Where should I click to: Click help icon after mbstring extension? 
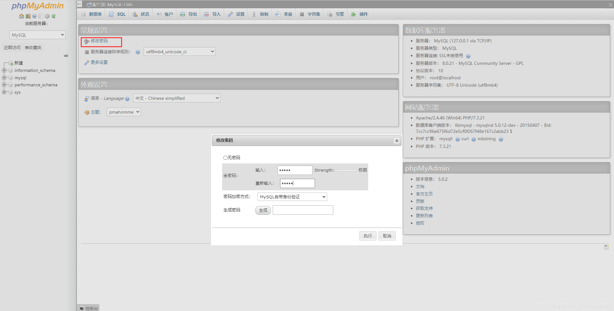pyautogui.click(x=501, y=139)
